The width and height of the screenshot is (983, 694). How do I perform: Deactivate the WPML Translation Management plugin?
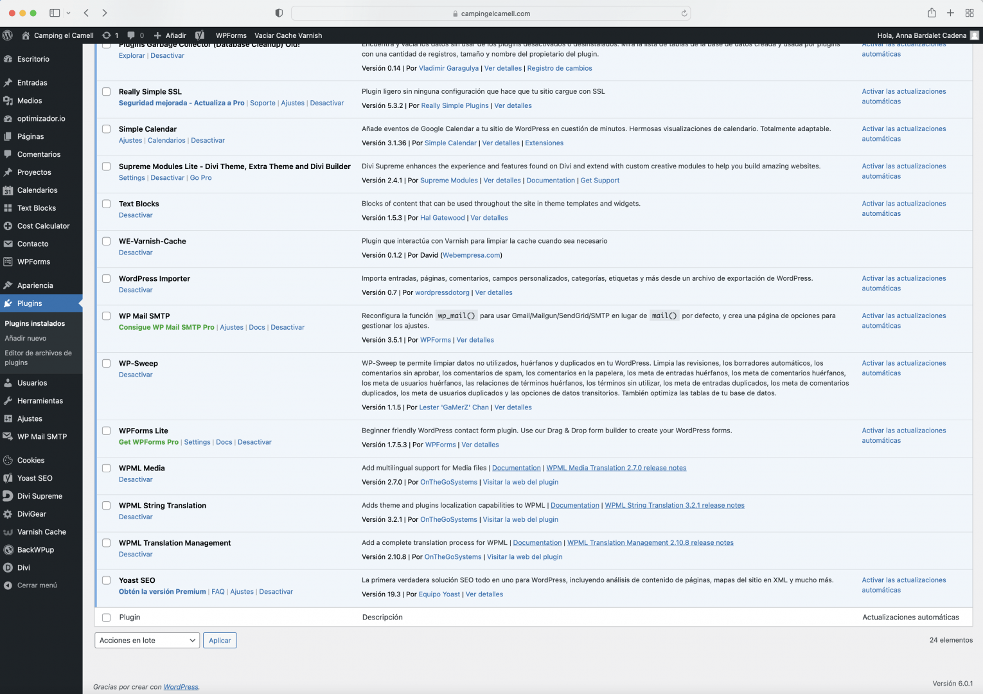[136, 555]
